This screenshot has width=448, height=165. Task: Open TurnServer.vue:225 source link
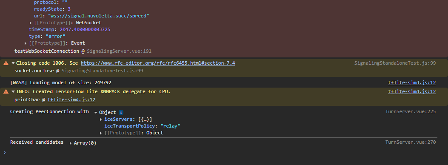click(x=411, y=111)
